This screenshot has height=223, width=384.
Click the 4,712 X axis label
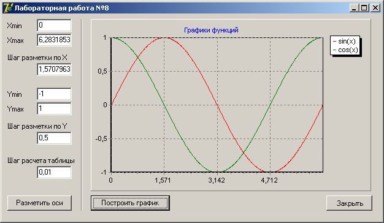pyautogui.click(x=269, y=181)
